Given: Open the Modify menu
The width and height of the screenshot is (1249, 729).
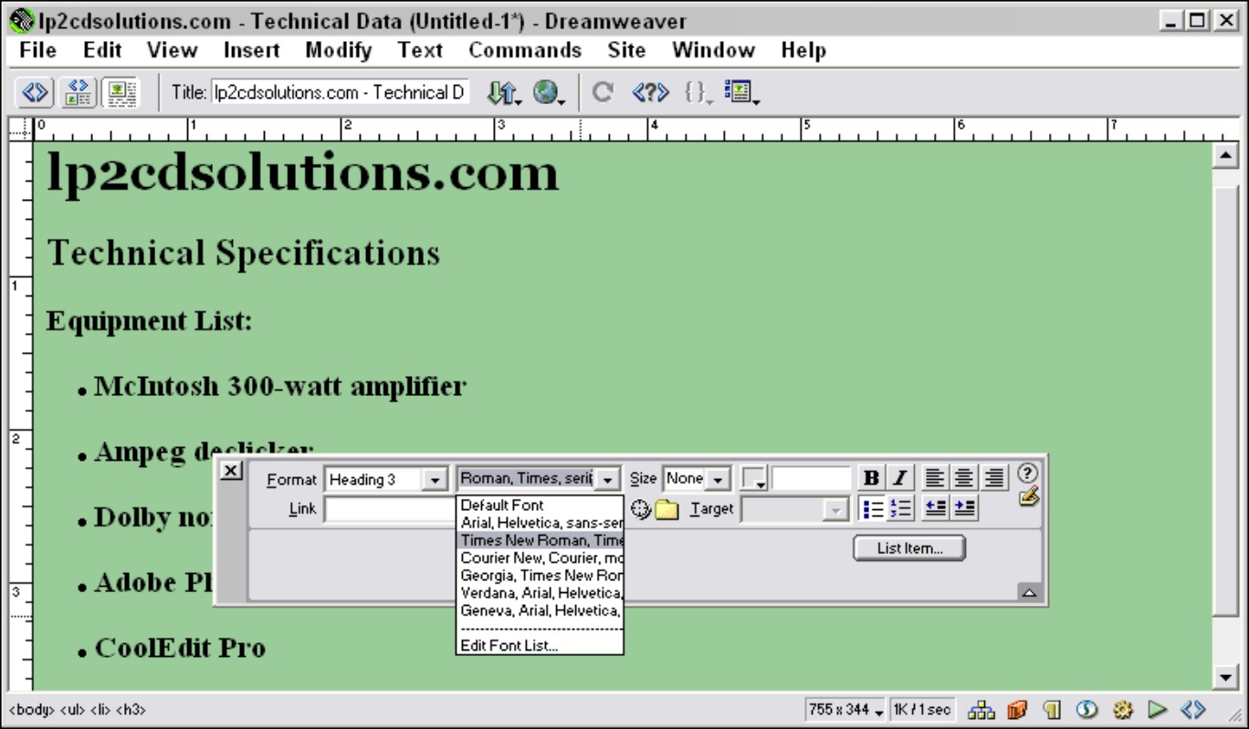Looking at the screenshot, I should click(338, 51).
